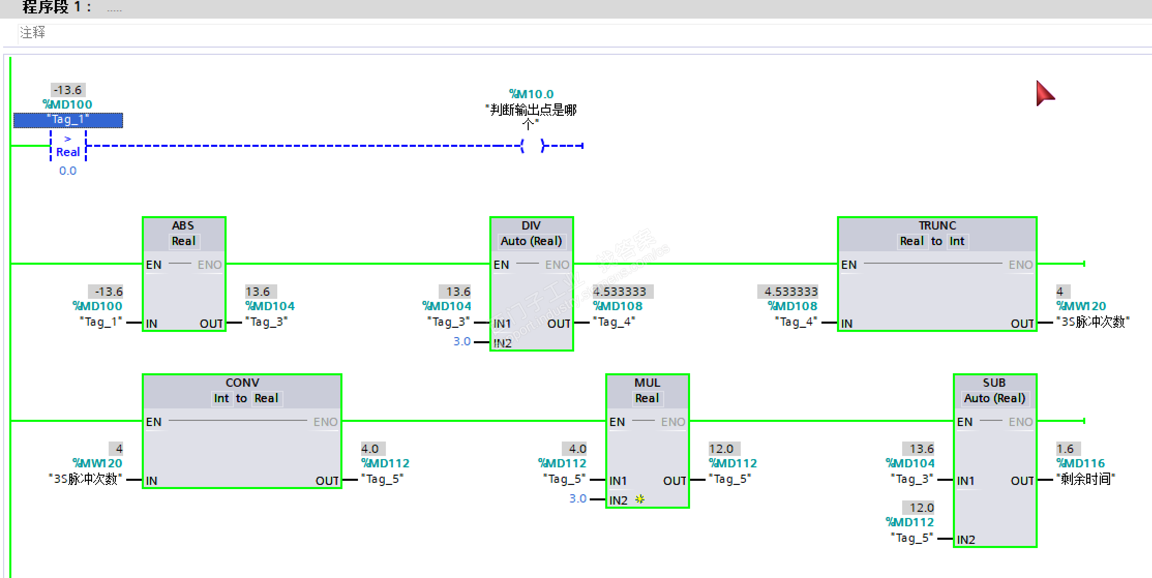Screen dimensions: 1152x578
Task: Click the M10.0 output coil
Action: click(x=532, y=146)
